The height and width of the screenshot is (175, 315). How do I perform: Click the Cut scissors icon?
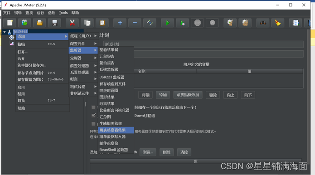pos(72,23)
